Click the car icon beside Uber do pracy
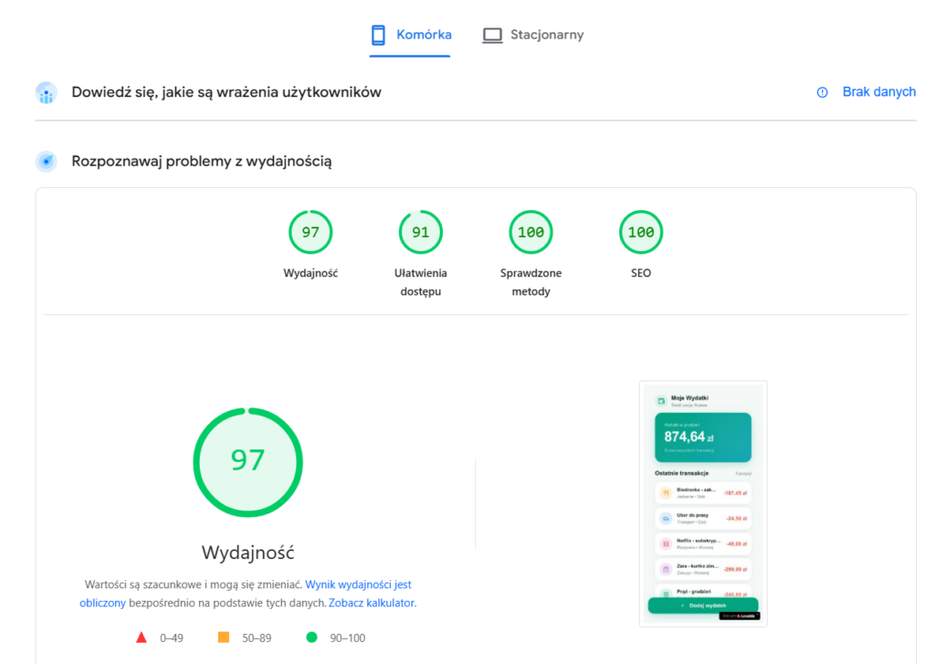935x664 pixels. (667, 518)
